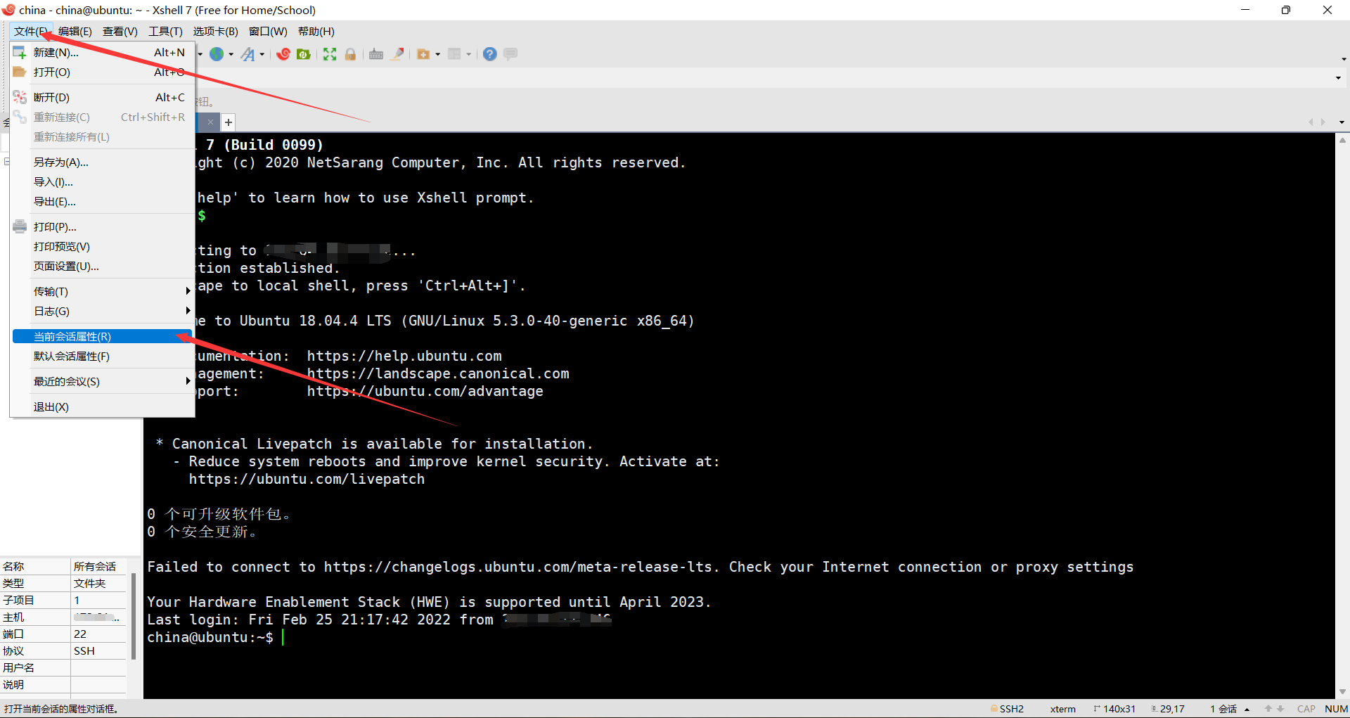Choose Export (导出) entry

click(102, 201)
